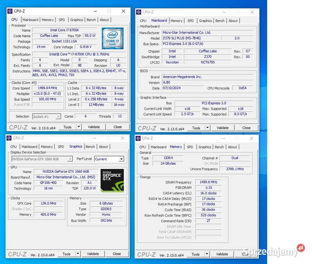Open the Graphics tab in Memory window
The width and height of the screenshot is (312, 264).
click(205, 147)
